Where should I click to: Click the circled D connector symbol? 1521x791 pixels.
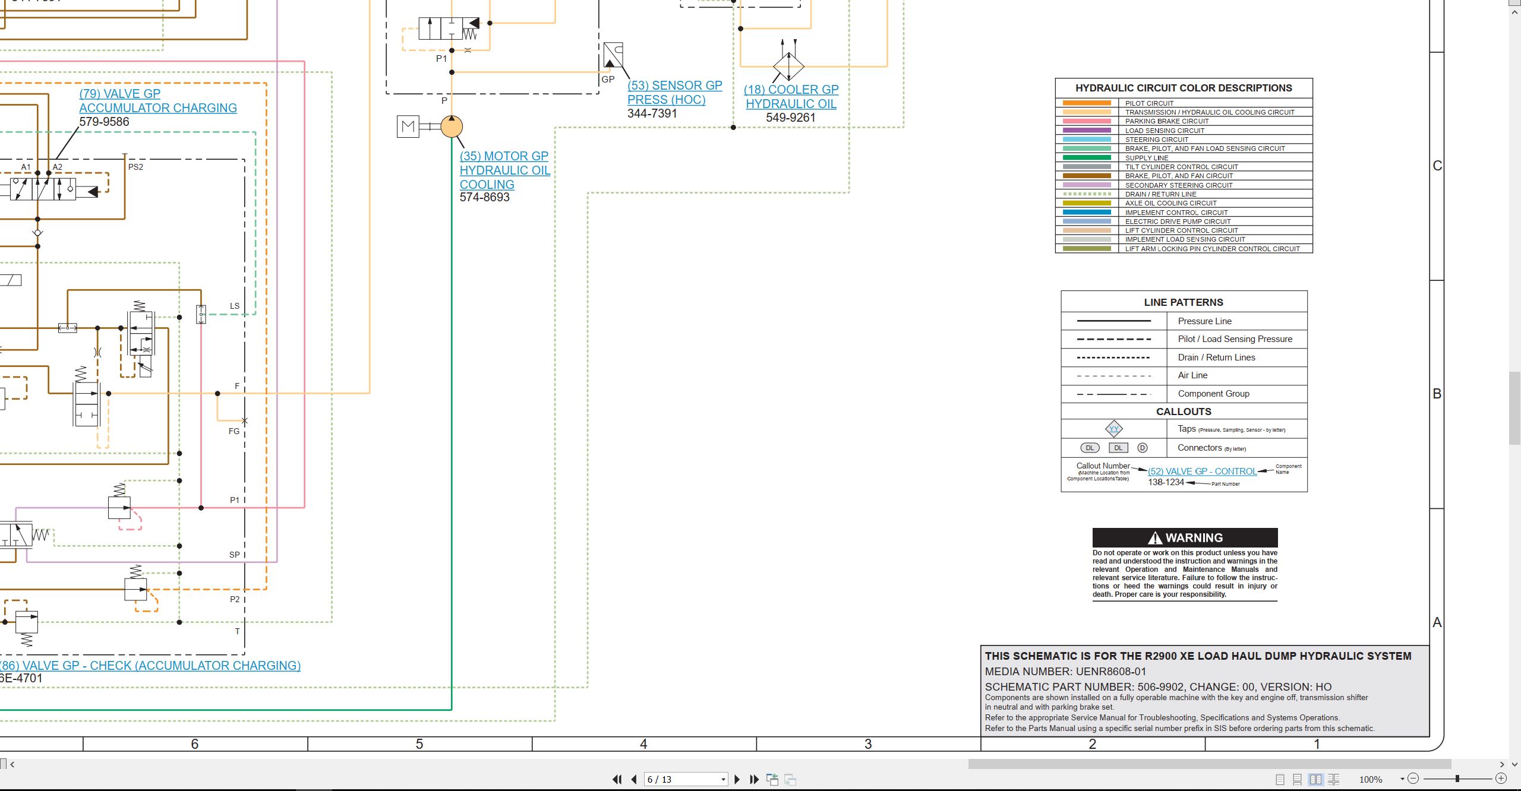click(1143, 448)
